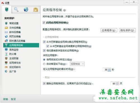Click the Kaspersky logo in title bar
140x103 pixels.
click(3, 3)
